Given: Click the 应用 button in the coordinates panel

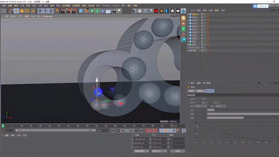Looking at the screenshot, I should coord(177,151).
